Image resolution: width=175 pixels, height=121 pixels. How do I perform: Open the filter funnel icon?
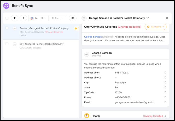tap(15, 18)
